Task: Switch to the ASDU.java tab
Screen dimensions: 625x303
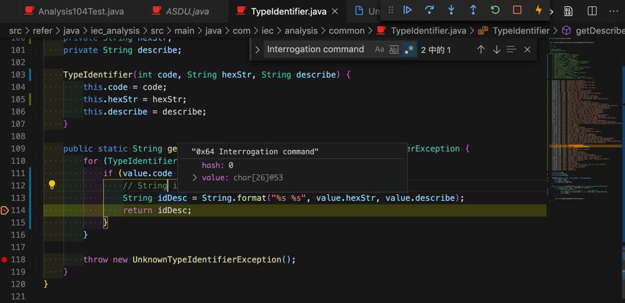Action: coord(187,12)
